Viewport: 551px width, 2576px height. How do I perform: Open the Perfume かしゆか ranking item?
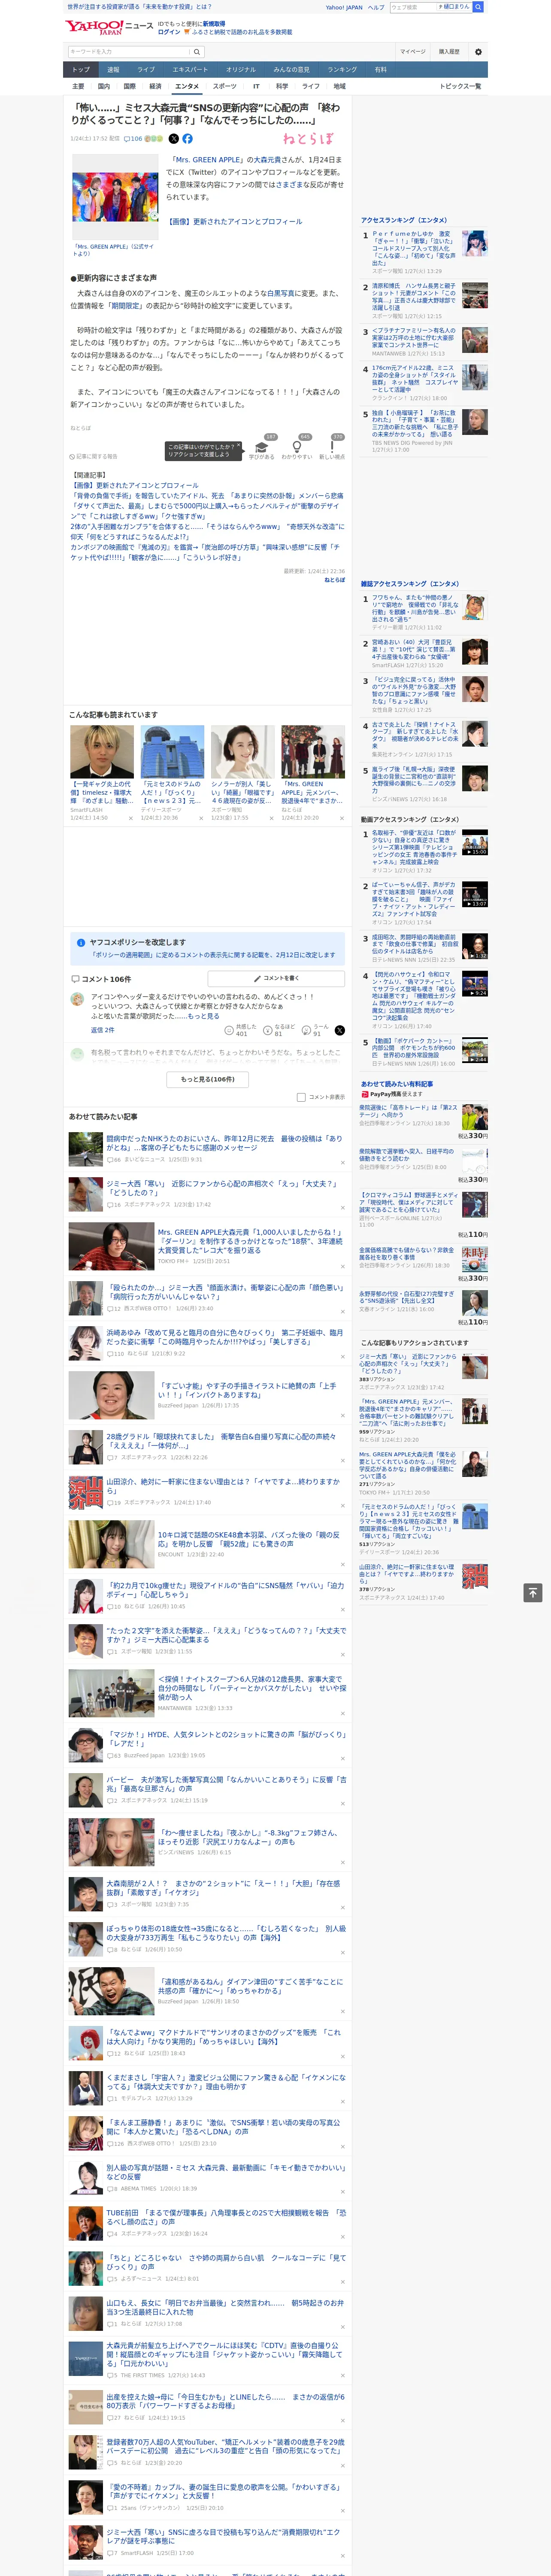pyautogui.click(x=425, y=252)
